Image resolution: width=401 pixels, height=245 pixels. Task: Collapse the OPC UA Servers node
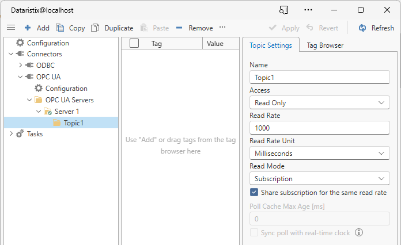29,100
